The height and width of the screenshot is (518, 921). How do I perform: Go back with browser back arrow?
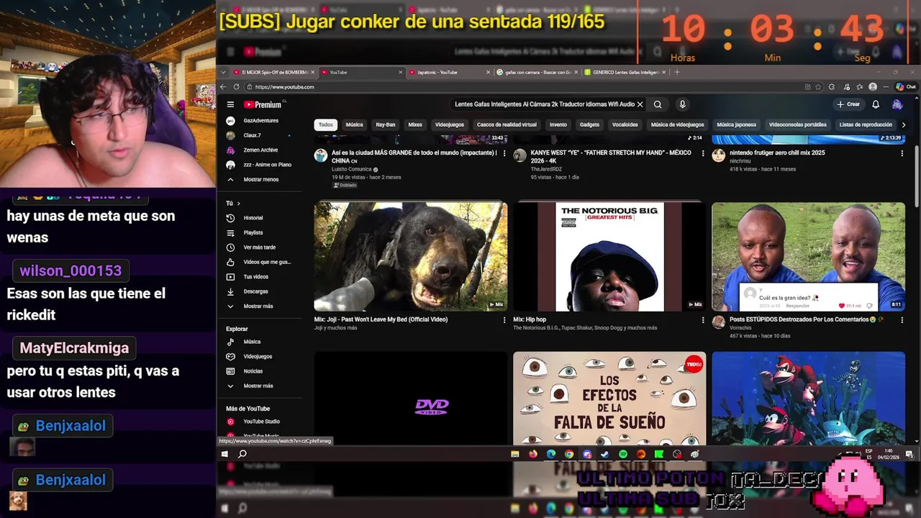223,87
